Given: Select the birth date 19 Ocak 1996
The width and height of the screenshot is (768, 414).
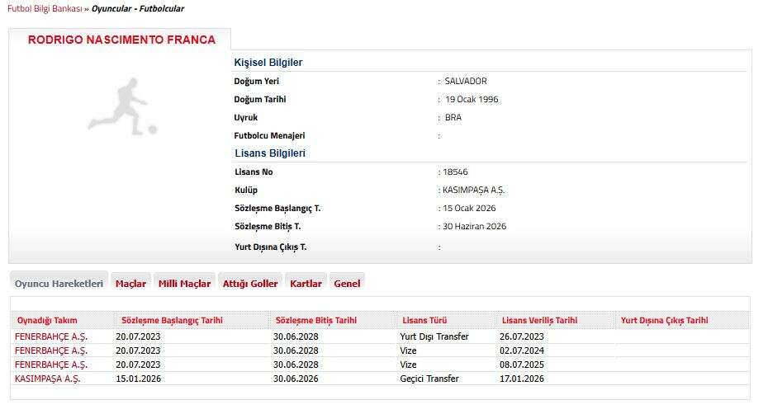Looking at the screenshot, I should click(x=472, y=99).
